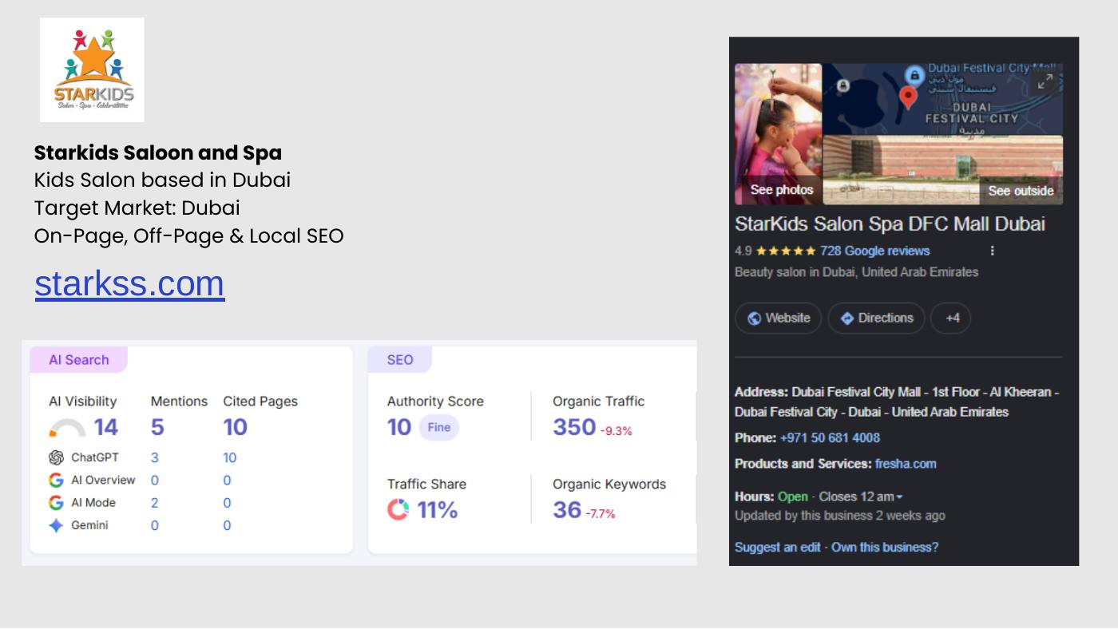This screenshot has width=1118, height=629.
Task: Click AI Mode mentions value 2
Action: pos(155,502)
